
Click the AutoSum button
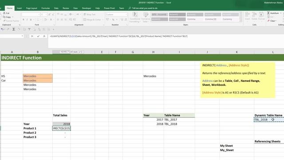(273, 13)
